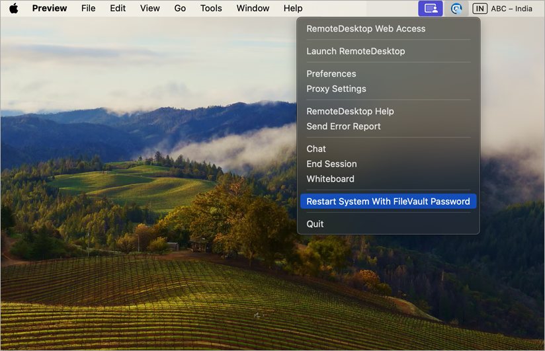Open Preferences from the dropdown menu
This screenshot has width=545, height=351.
pos(331,74)
